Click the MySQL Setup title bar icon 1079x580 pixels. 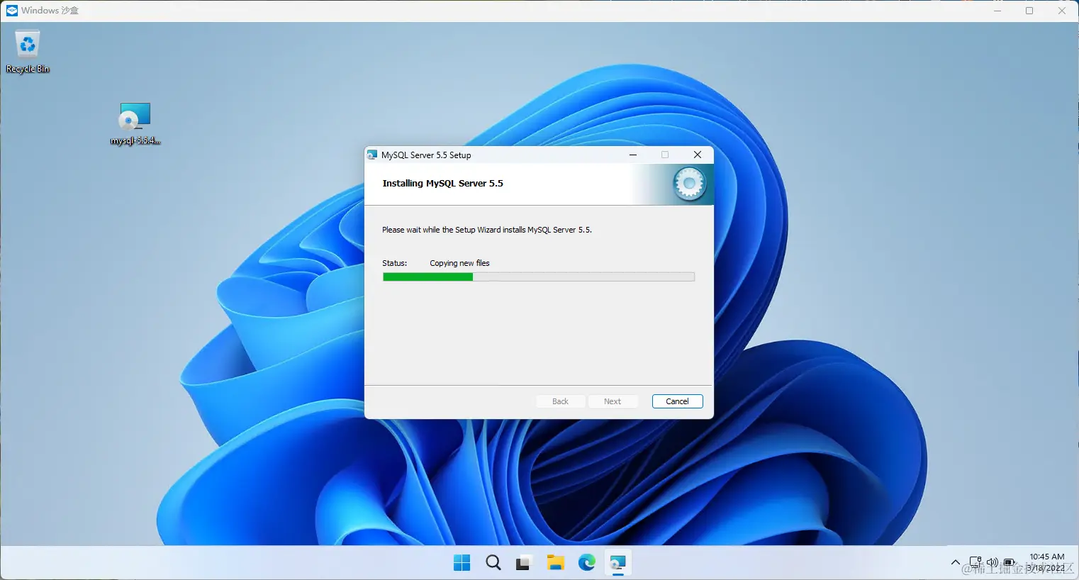pos(372,155)
